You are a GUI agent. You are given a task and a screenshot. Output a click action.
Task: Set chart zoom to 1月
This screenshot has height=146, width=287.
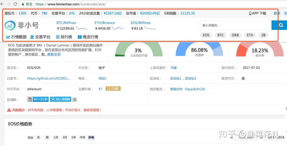click(x=56, y=137)
